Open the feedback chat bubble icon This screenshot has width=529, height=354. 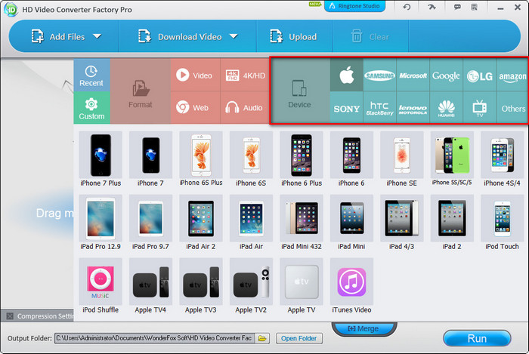click(x=457, y=7)
